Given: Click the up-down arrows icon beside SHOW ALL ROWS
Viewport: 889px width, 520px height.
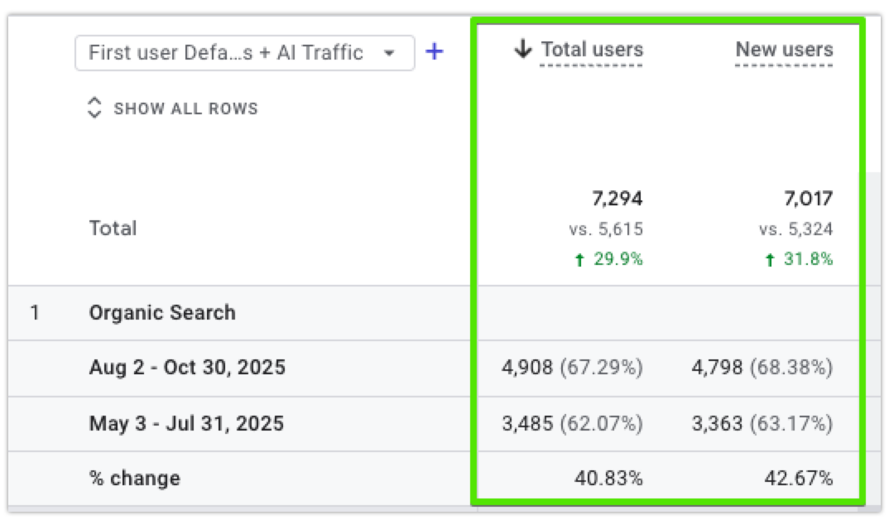Looking at the screenshot, I should pyautogui.click(x=94, y=108).
